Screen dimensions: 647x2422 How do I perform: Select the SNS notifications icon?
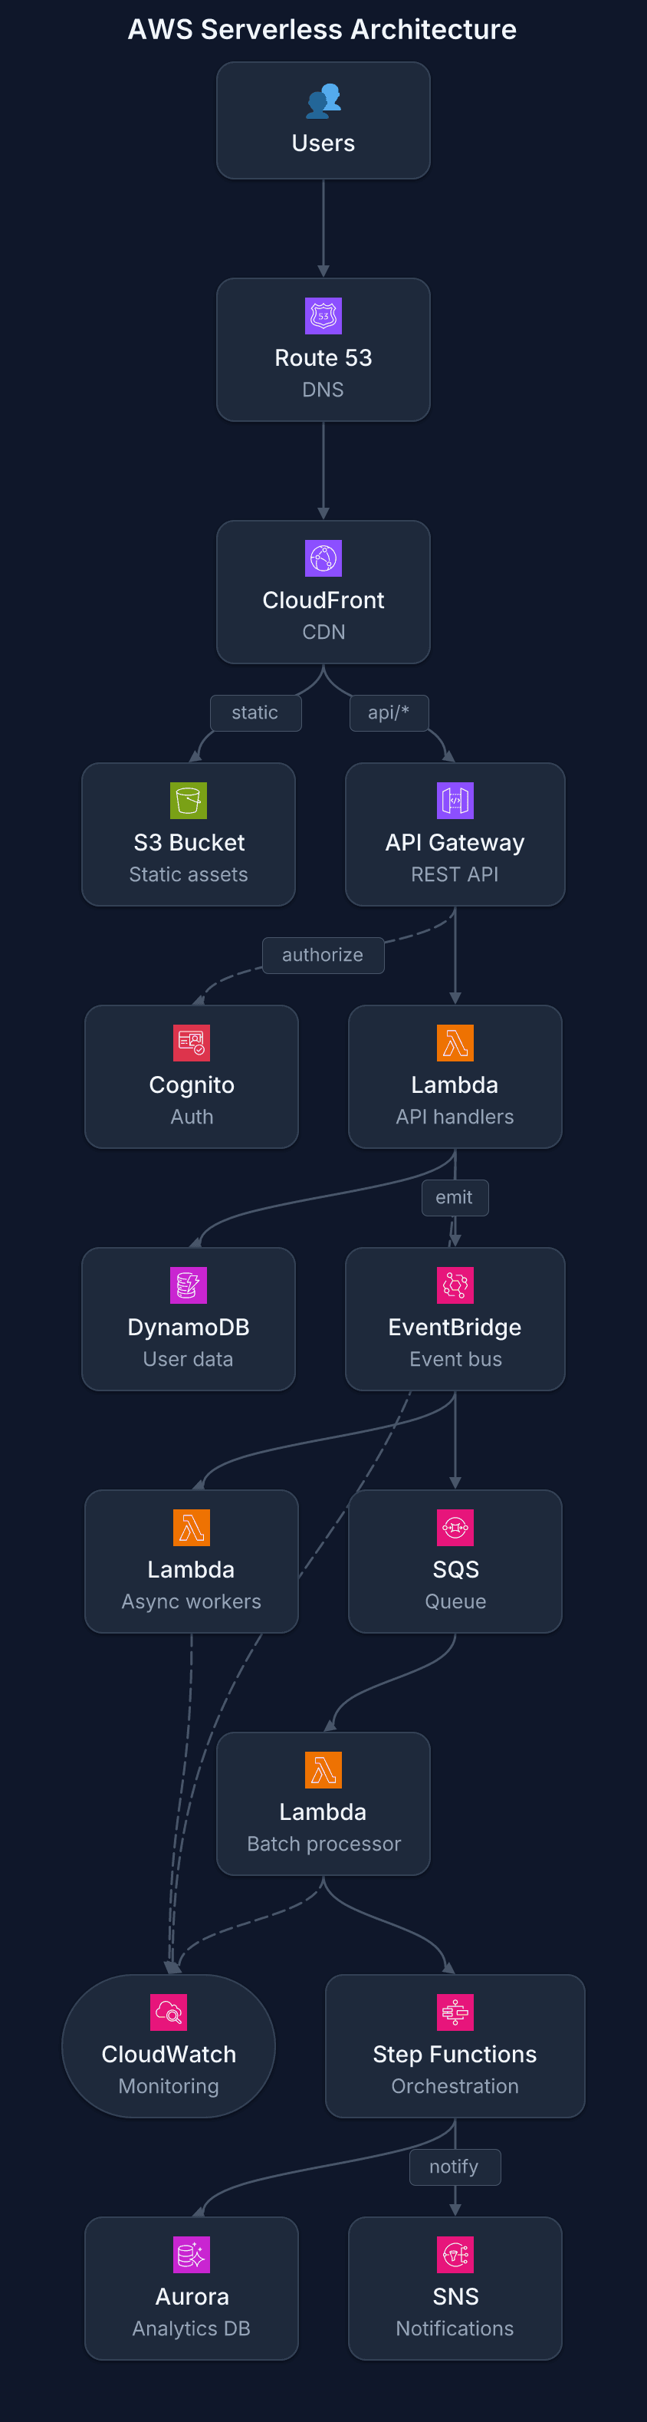pyautogui.click(x=455, y=2255)
